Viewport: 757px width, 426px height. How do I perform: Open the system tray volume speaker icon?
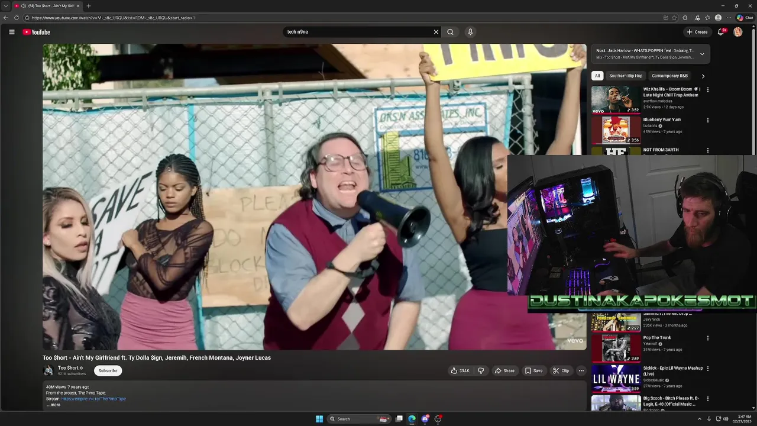pyautogui.click(x=726, y=419)
